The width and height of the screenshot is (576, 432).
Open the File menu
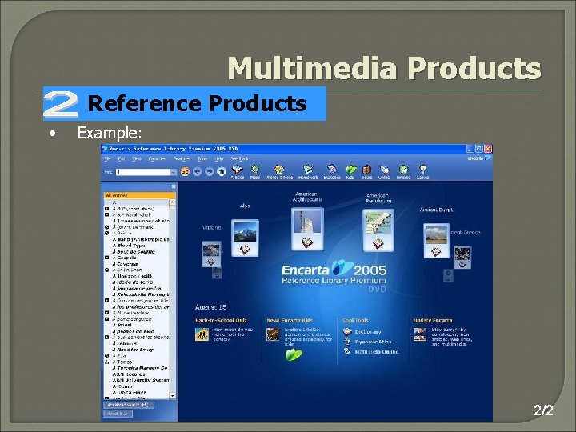[108, 159]
